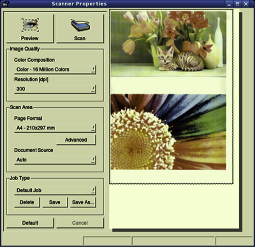Maximize the Scanner Properties window
Image resolution: width=255 pixels, height=247 pixels.
[238, 4]
